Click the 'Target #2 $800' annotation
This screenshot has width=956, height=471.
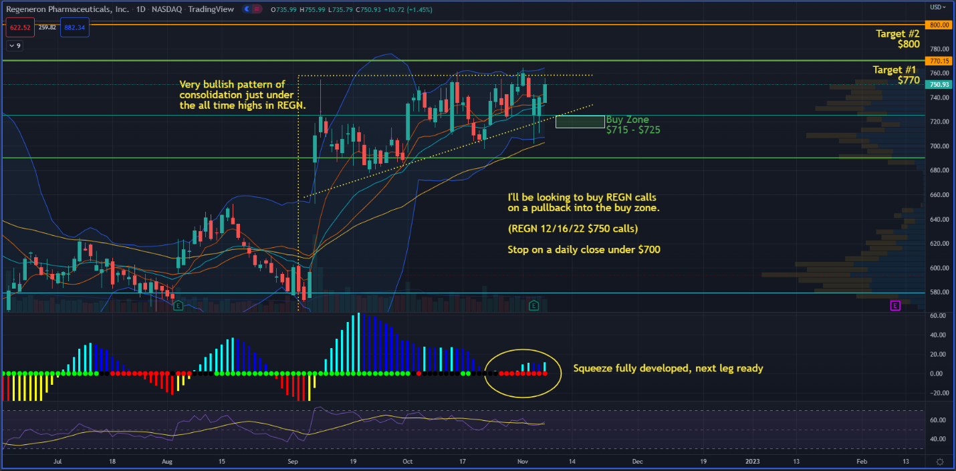coord(898,39)
